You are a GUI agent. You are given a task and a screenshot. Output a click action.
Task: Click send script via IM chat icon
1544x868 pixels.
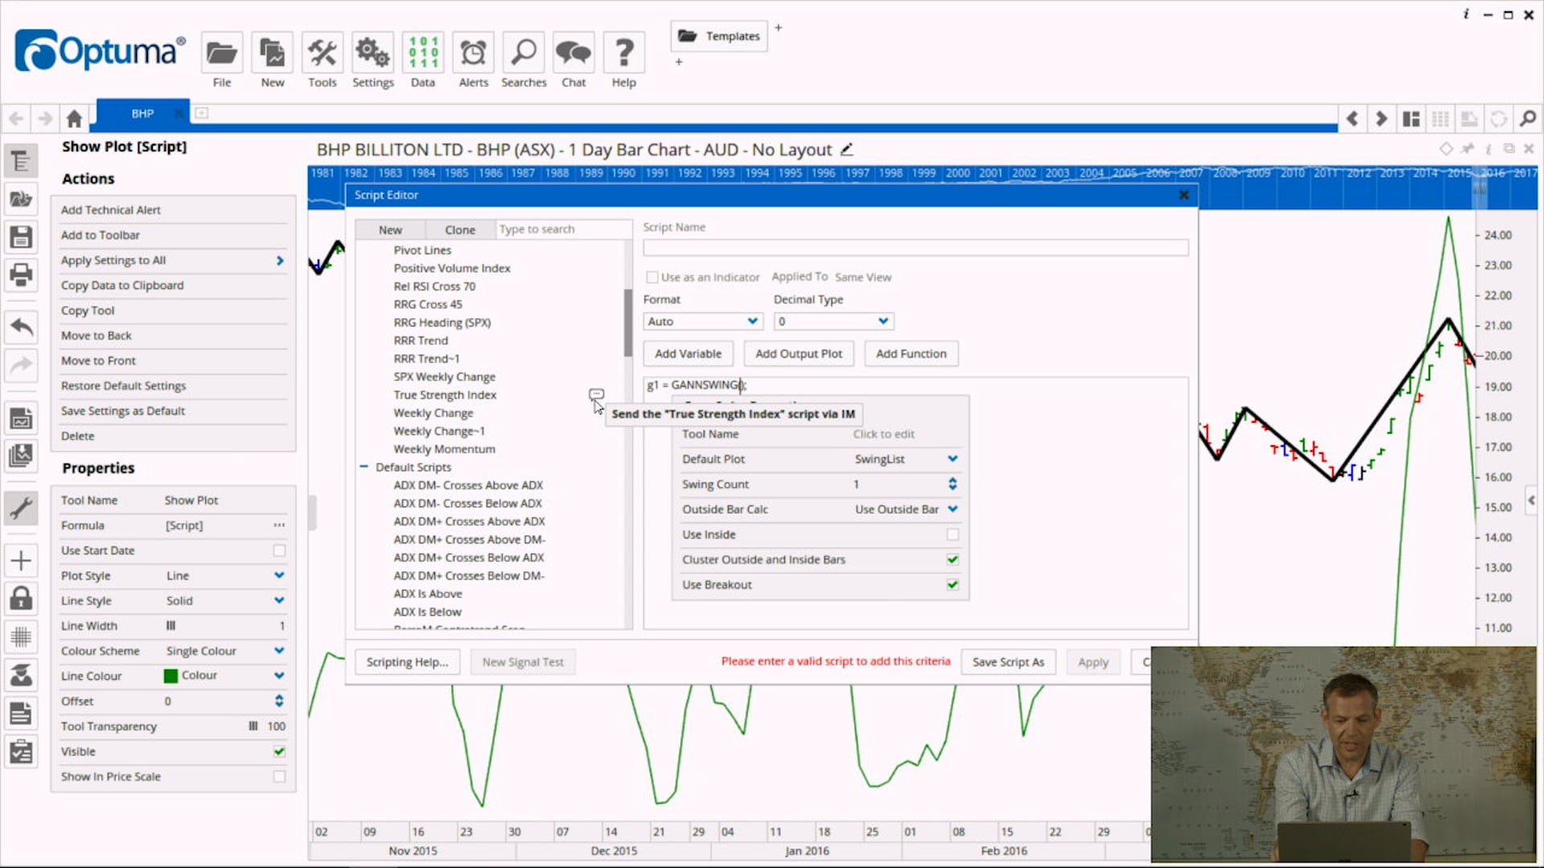596,394
